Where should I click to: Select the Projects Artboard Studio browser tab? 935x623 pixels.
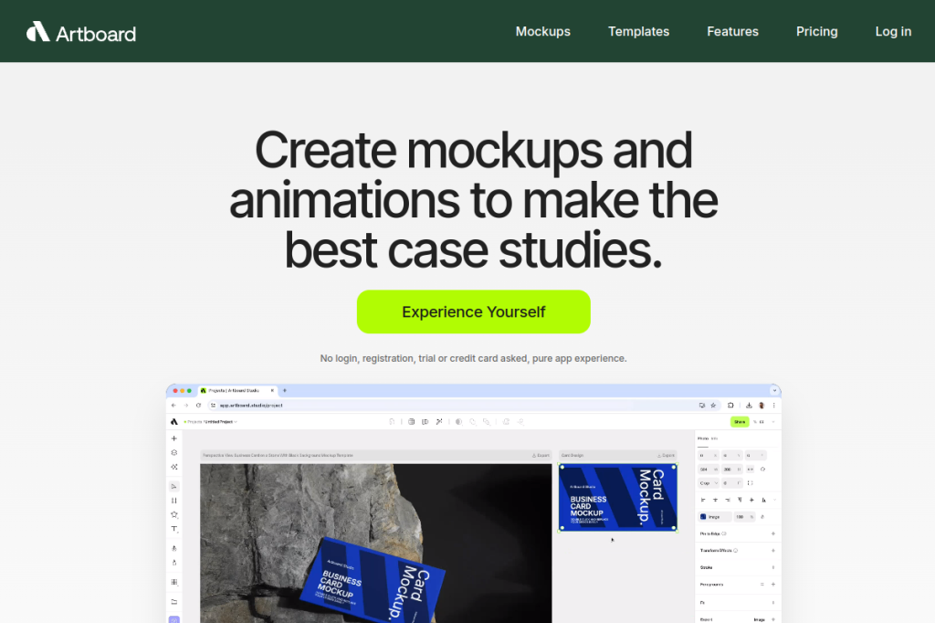tap(237, 390)
